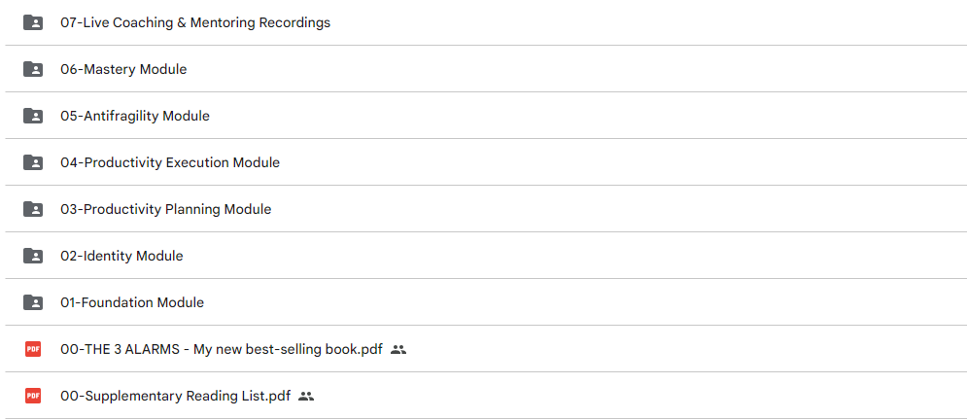Click the folder icon beside 02-Identity Module
967x419 pixels.
pyautogui.click(x=33, y=256)
